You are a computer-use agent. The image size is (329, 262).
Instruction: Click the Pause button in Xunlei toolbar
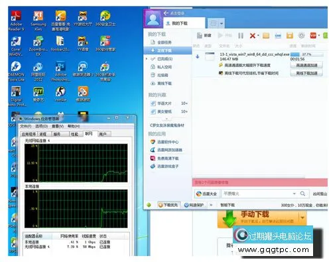(241, 36)
